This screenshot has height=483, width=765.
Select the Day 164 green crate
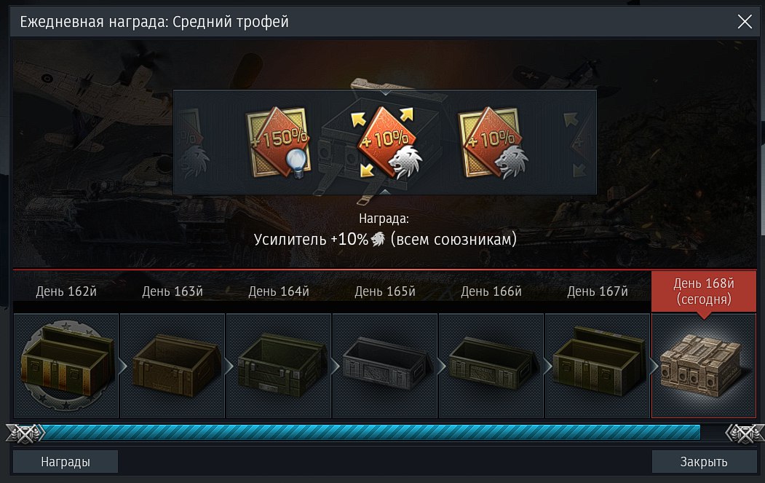(279, 366)
